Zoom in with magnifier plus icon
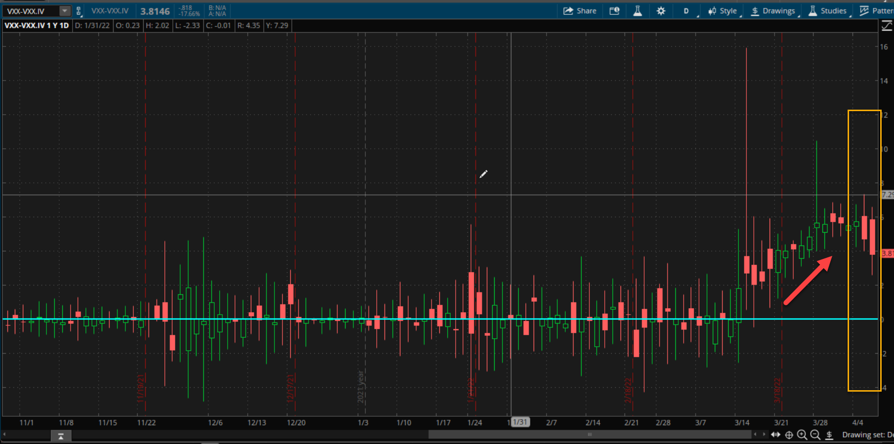894x444 pixels. tap(802, 435)
